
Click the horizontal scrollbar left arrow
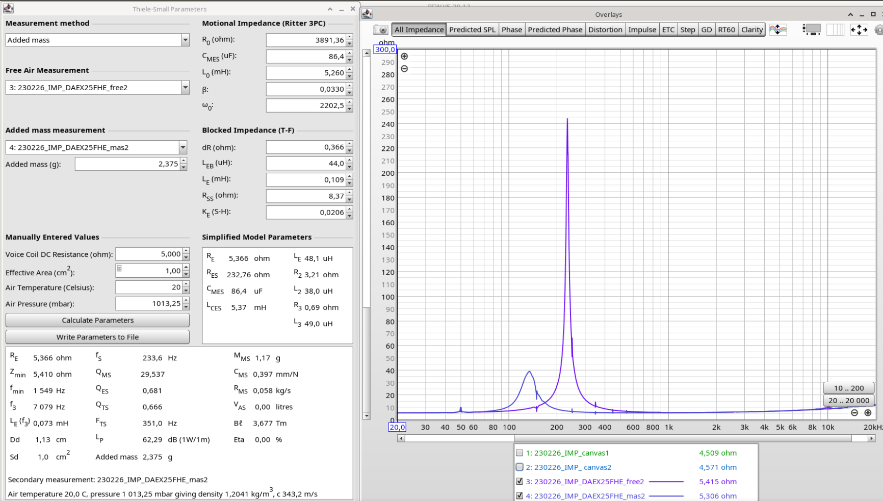(401, 438)
